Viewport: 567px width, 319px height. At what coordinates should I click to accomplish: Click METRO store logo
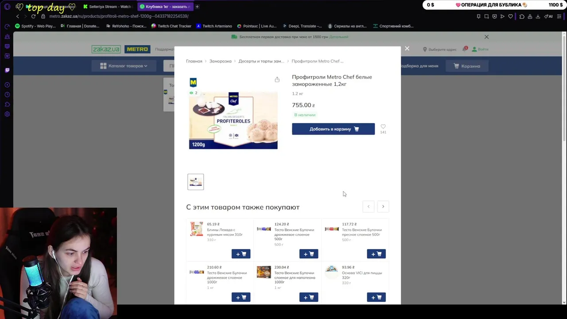[137, 49]
